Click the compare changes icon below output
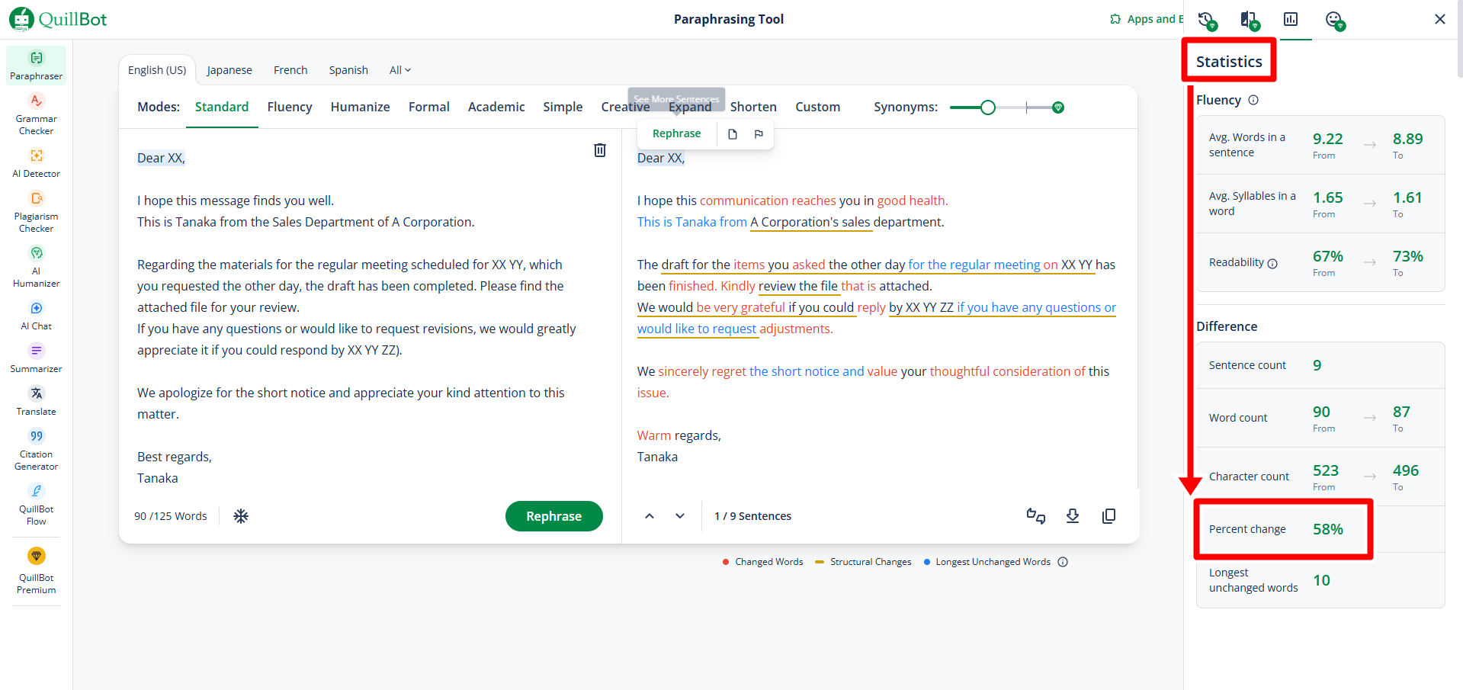 [1036, 516]
